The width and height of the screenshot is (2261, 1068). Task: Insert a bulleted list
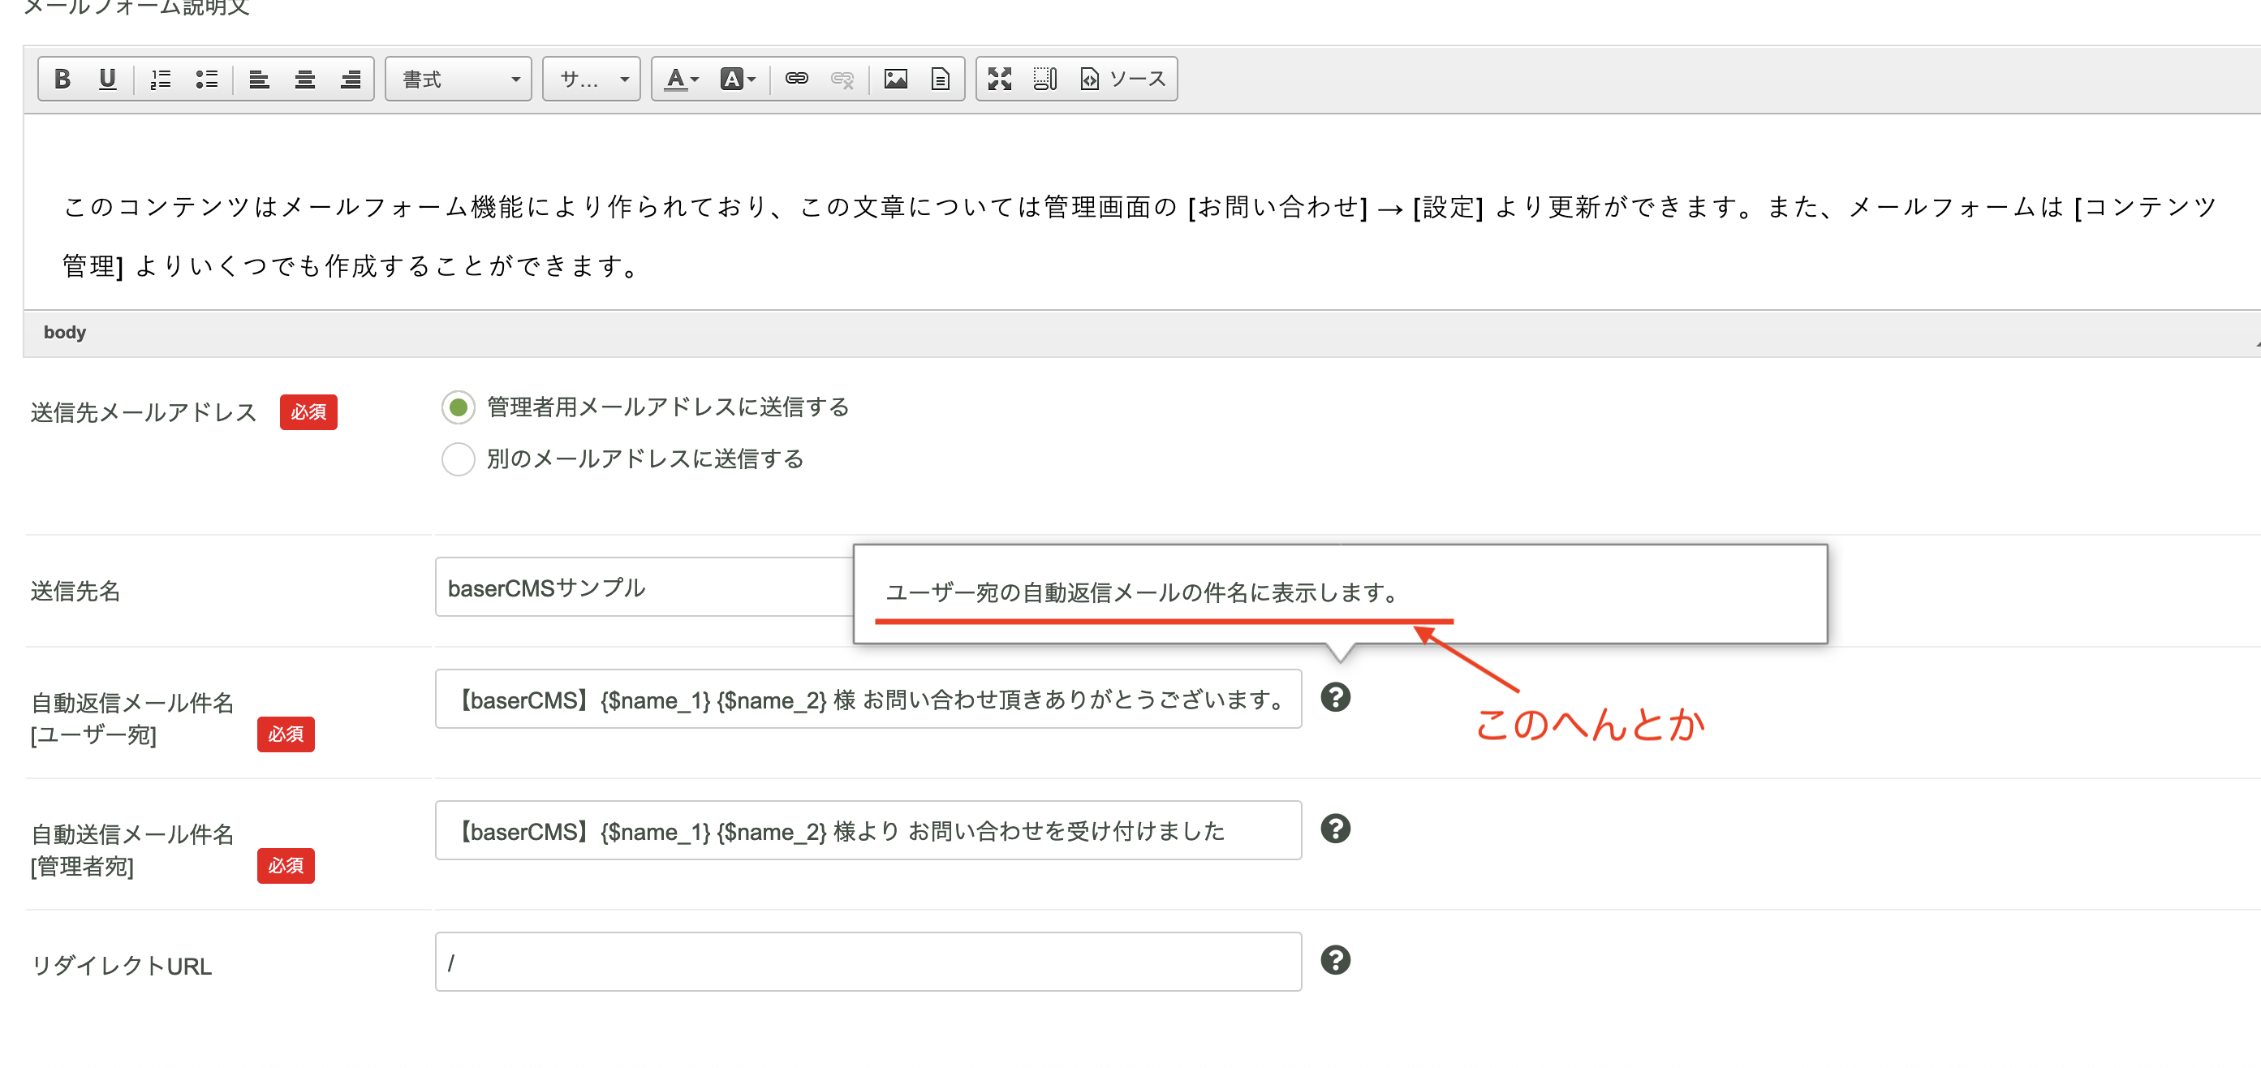207,78
